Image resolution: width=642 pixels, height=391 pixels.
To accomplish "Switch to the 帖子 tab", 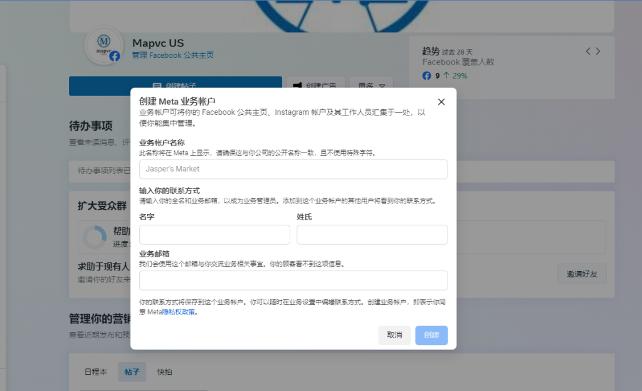I will click(132, 372).
